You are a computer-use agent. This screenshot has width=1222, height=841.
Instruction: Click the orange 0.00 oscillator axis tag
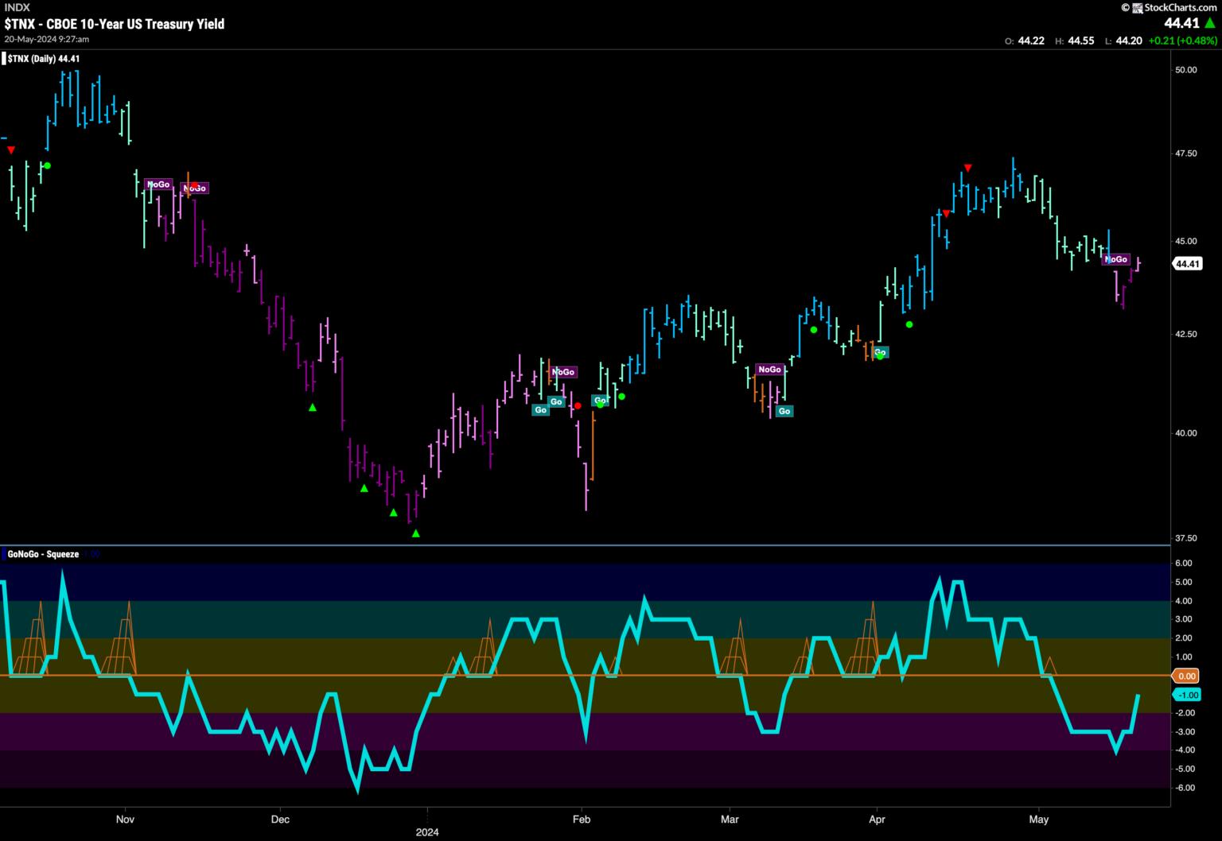(1186, 676)
